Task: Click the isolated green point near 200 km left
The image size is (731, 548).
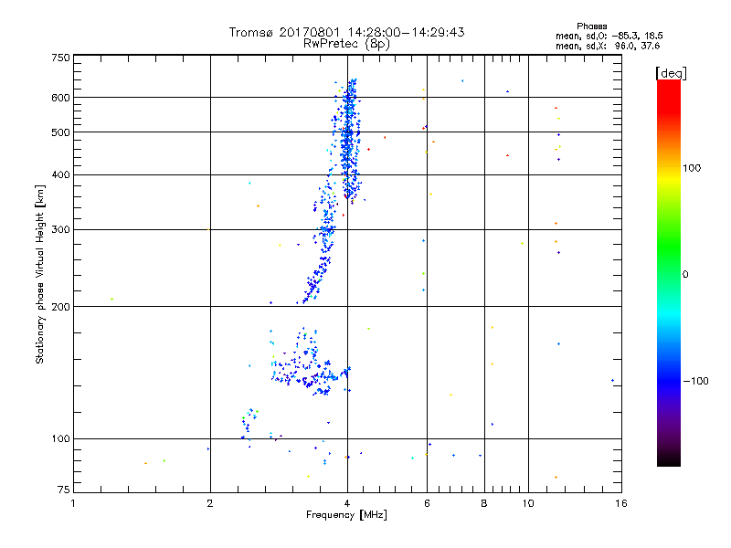Action: (111, 300)
